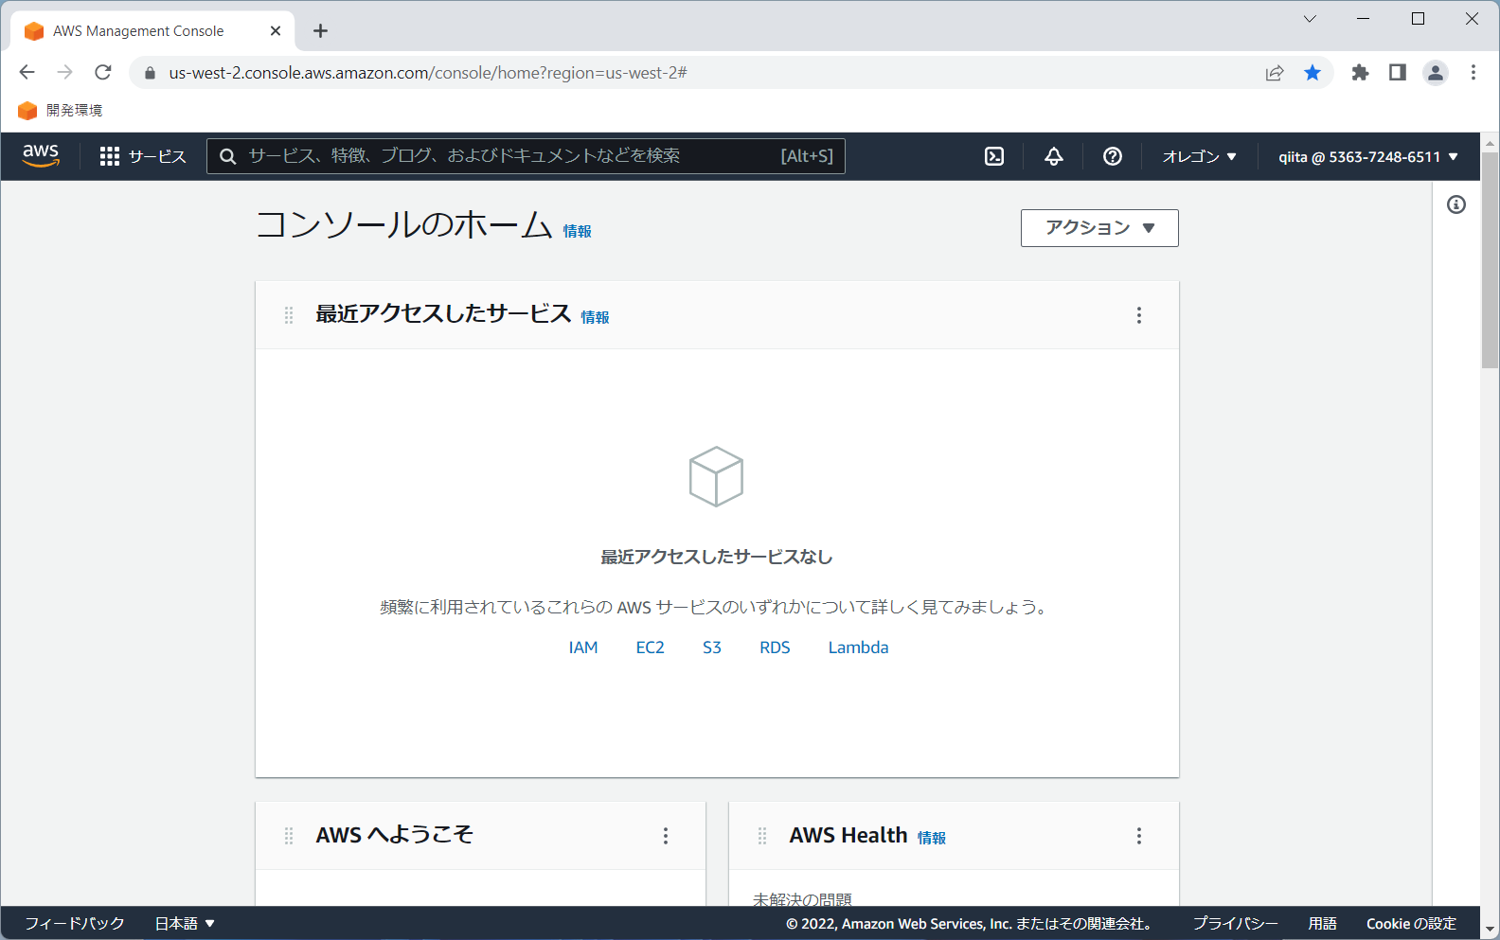Open the EC2 service link
The image size is (1500, 940).
click(x=650, y=647)
